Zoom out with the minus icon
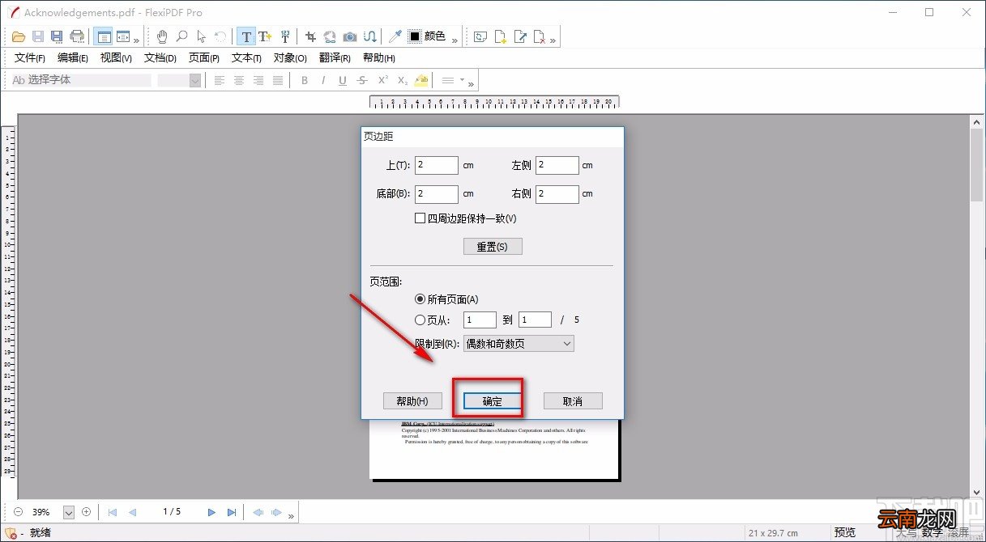This screenshot has height=542, width=986. coord(18,512)
